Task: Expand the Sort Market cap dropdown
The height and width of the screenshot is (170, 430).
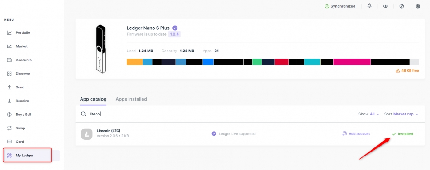Action: 401,114
